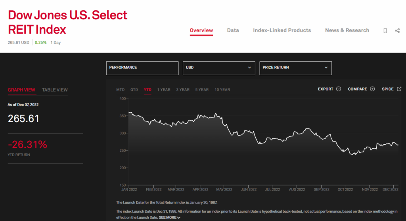Open the USD currency dropdown
This screenshot has height=221, width=406.
tap(219, 68)
